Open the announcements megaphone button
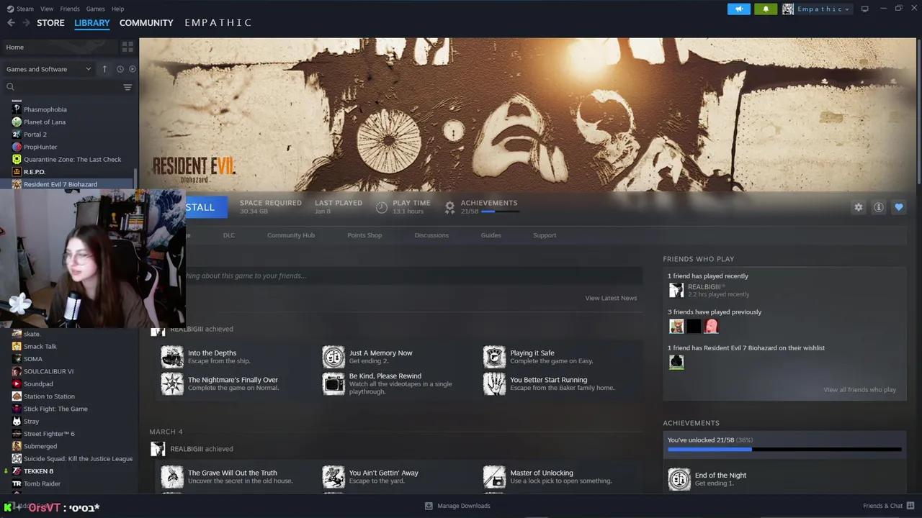Viewport: 922px width, 518px height. (x=738, y=9)
